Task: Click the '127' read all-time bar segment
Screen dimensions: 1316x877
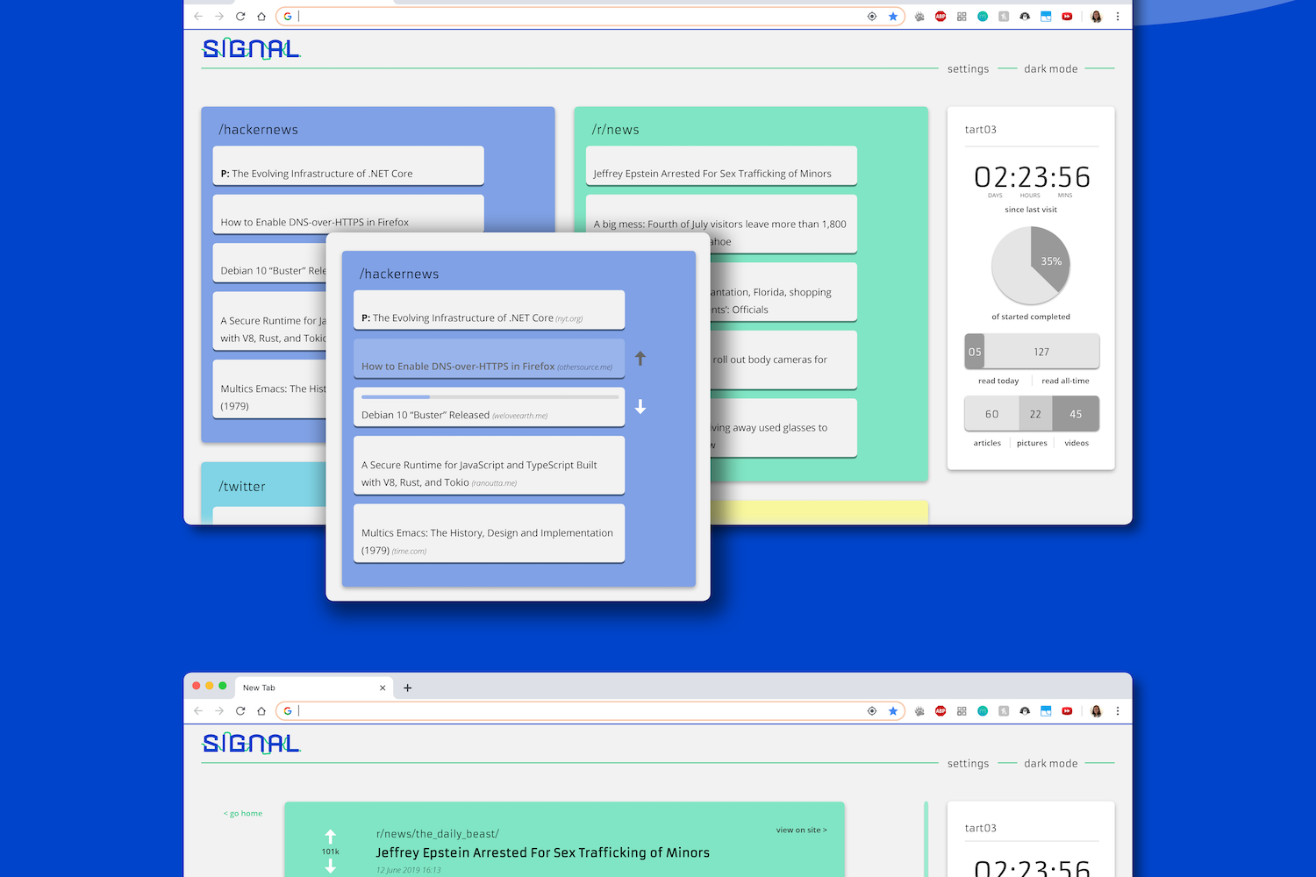Action: [x=1041, y=352]
